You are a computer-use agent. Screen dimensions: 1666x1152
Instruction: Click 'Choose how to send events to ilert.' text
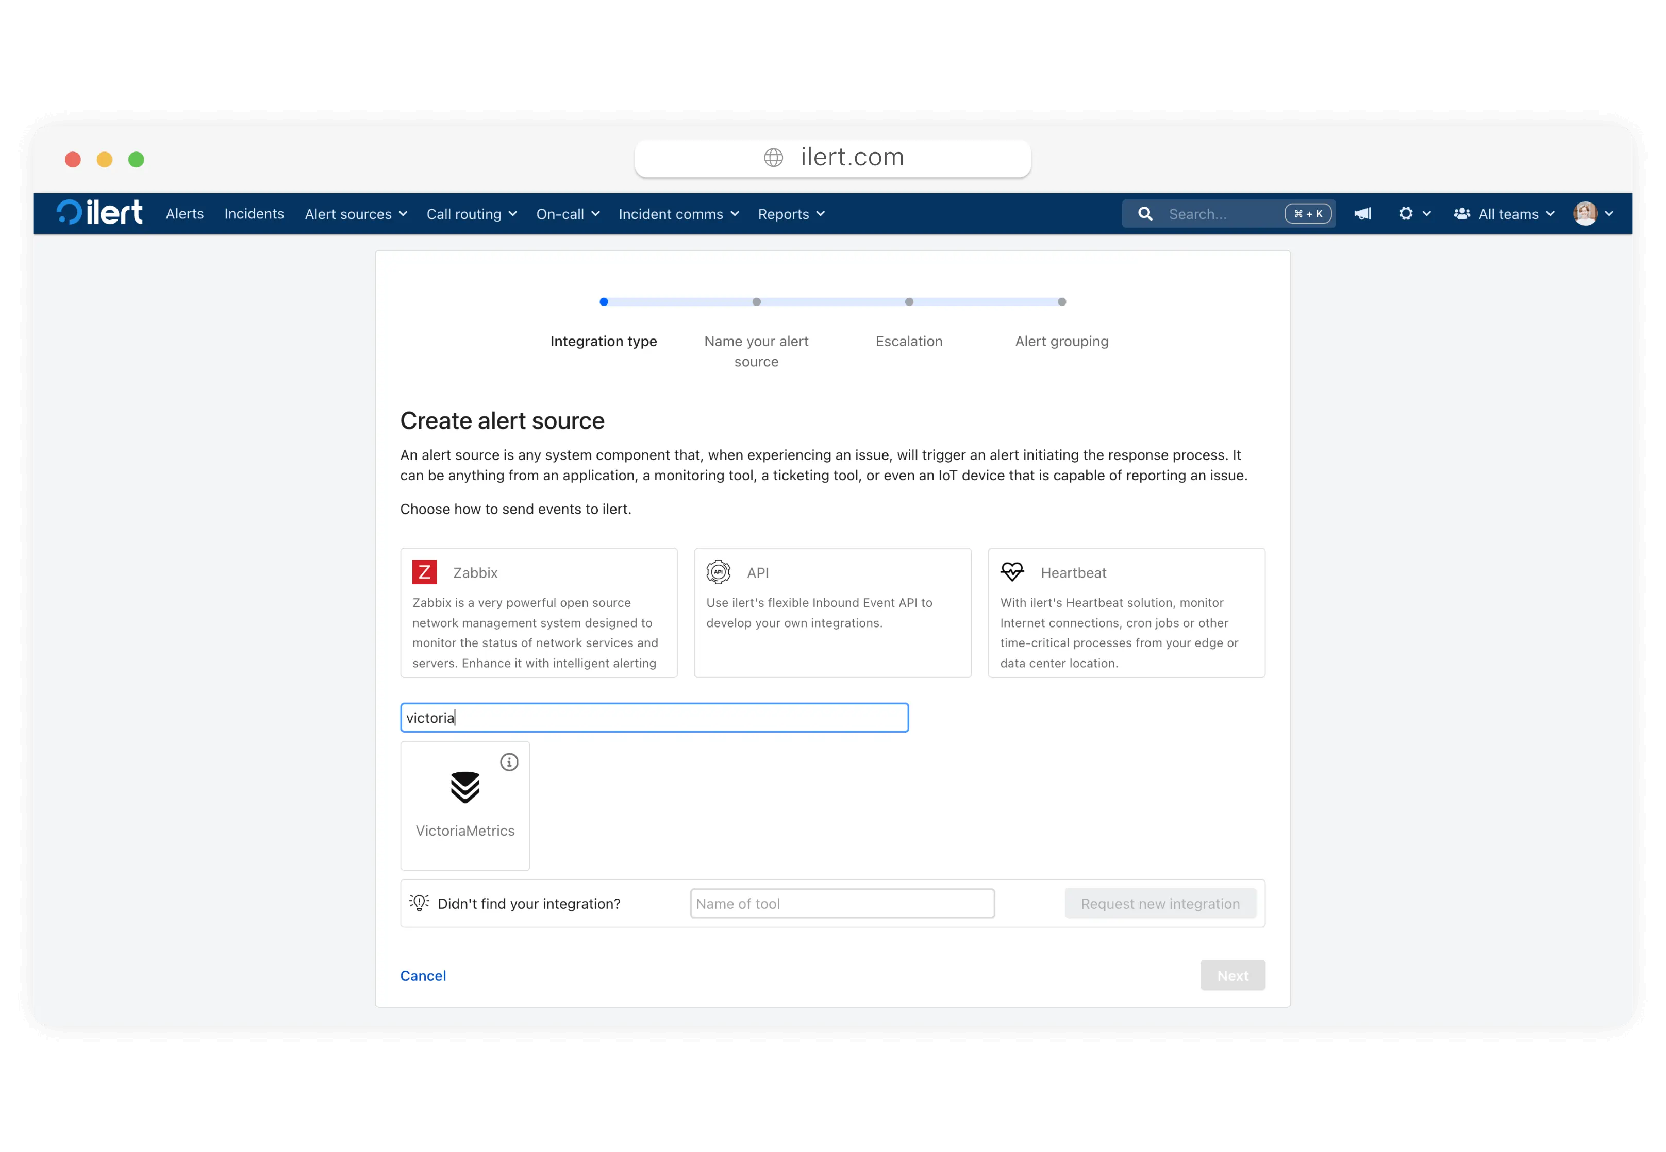tap(515, 509)
